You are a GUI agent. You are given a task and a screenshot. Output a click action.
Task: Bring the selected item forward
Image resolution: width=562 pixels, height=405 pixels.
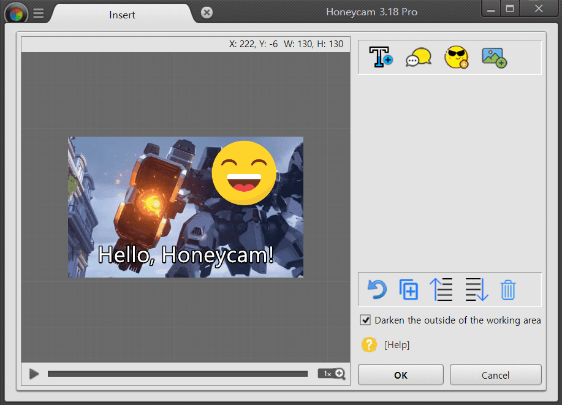click(441, 289)
